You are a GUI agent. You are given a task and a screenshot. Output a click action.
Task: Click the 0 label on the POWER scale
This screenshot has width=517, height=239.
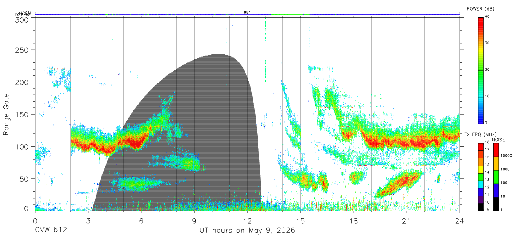coord(486,123)
